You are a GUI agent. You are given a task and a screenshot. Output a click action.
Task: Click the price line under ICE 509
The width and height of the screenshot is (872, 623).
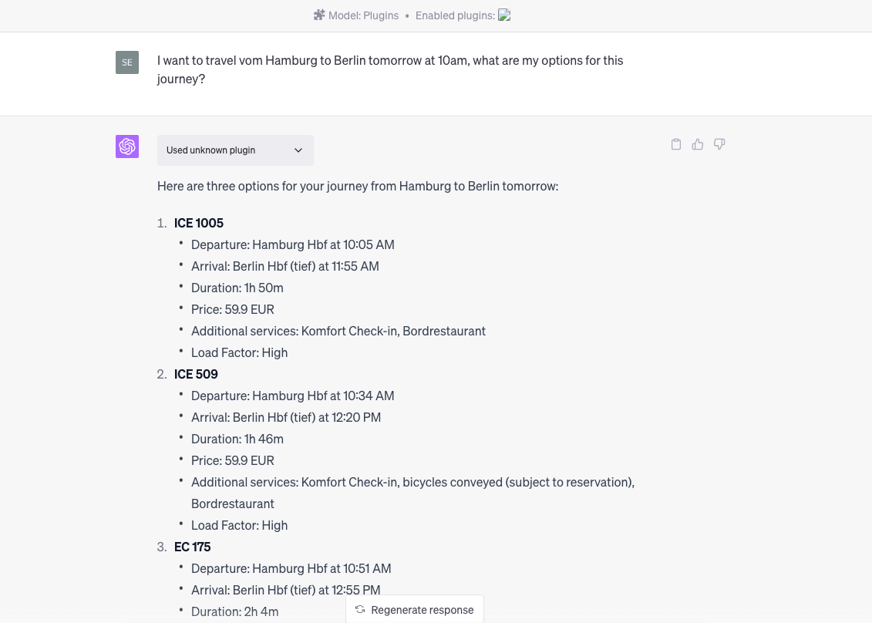point(233,460)
